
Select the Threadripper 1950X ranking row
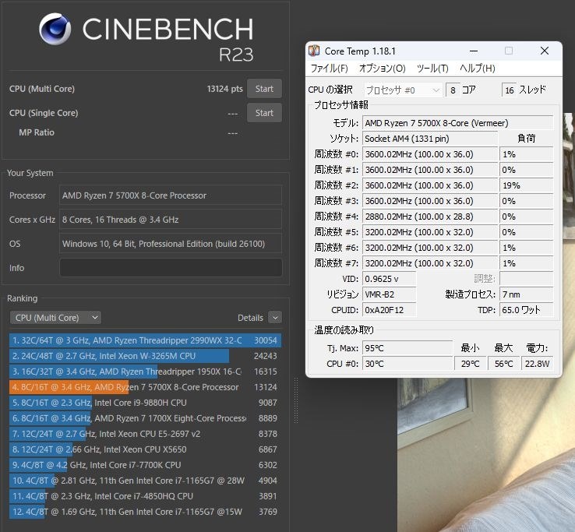coord(145,372)
